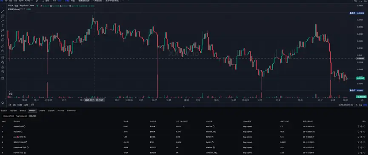Favorite the Franklin holder with heart
Screen dimensions: 368x155
click(x=364, y=153)
